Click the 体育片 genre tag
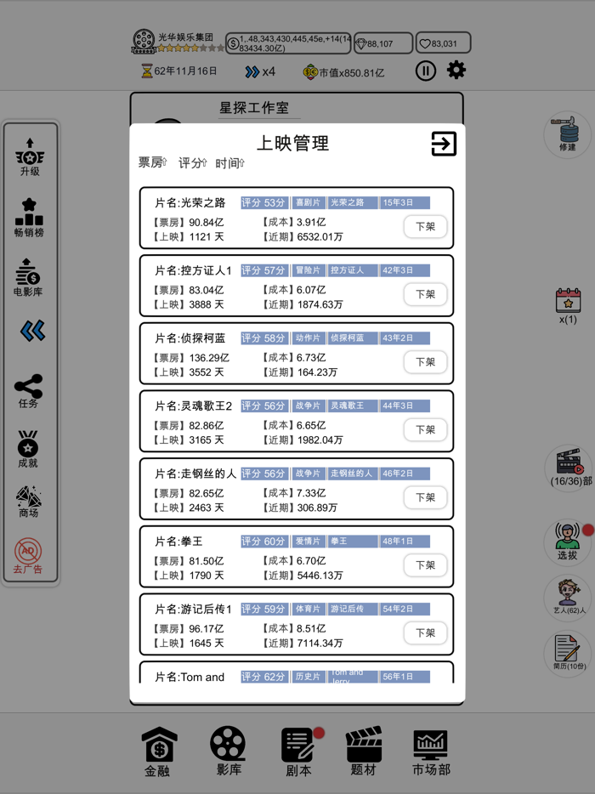This screenshot has height=794, width=595. pos(308,609)
